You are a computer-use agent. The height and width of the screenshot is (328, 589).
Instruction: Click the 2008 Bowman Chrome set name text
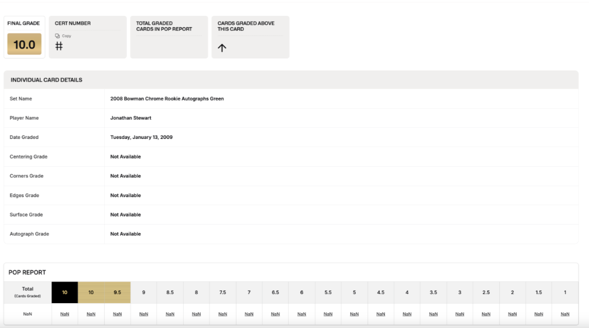click(x=167, y=99)
